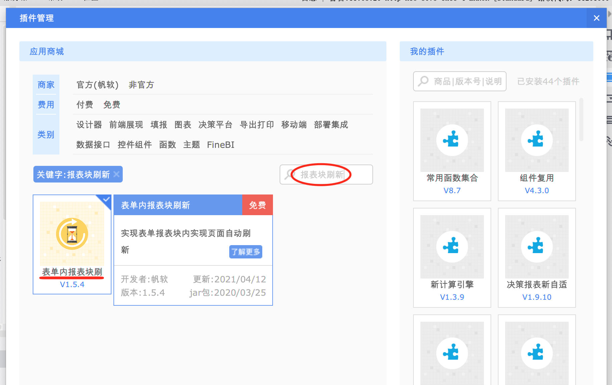Click the V8.7 version label

tap(452, 191)
